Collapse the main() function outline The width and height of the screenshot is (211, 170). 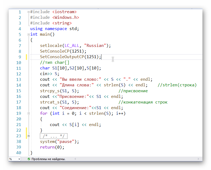click(28, 34)
